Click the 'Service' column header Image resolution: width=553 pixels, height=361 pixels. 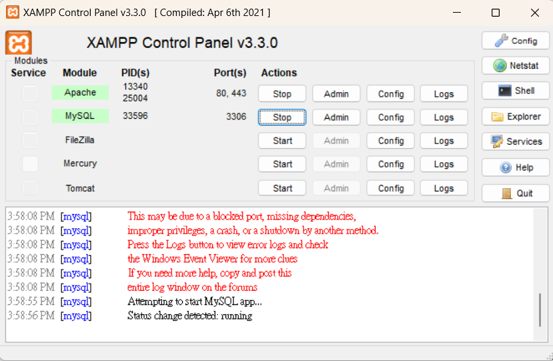(28, 73)
